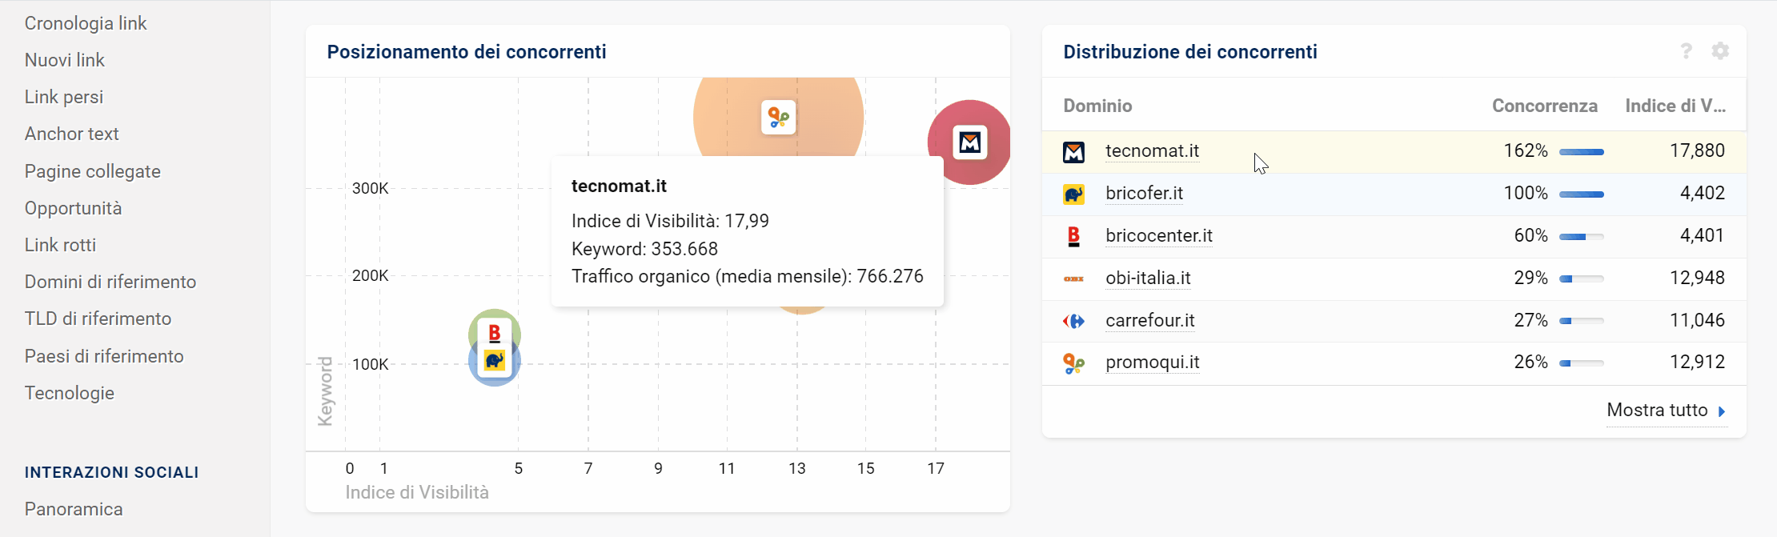
Task: Open the carrefour.it domain link
Action: (x=1149, y=321)
